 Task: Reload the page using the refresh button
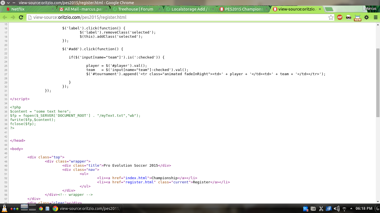point(21,17)
